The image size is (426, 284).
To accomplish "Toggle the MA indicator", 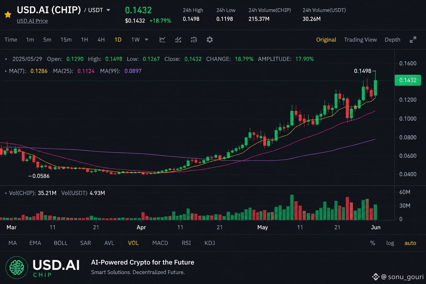I will 12,243.
